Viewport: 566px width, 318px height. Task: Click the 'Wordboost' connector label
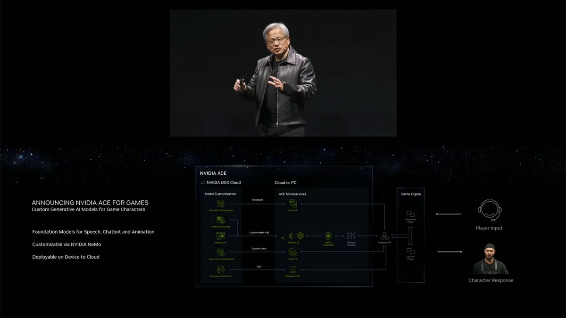(257, 200)
